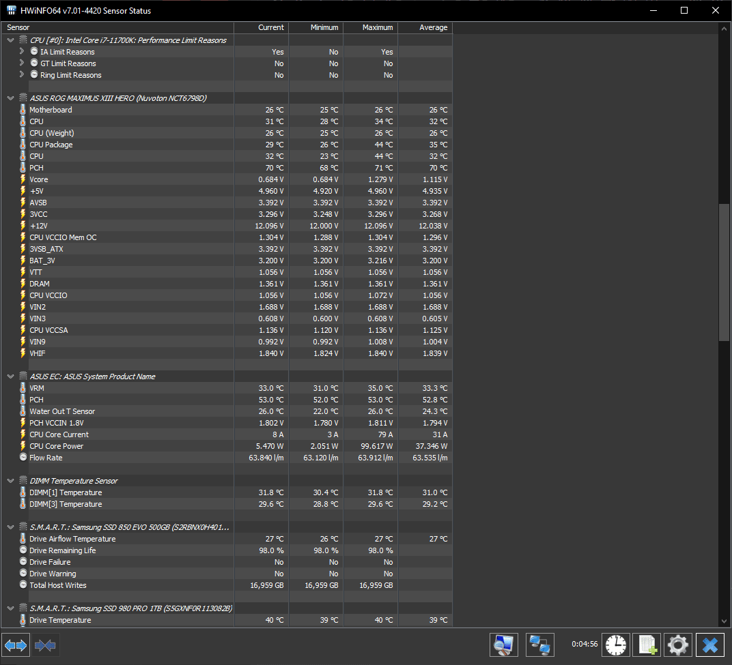
Task: Open the network connection computers icon
Action: [x=540, y=645]
